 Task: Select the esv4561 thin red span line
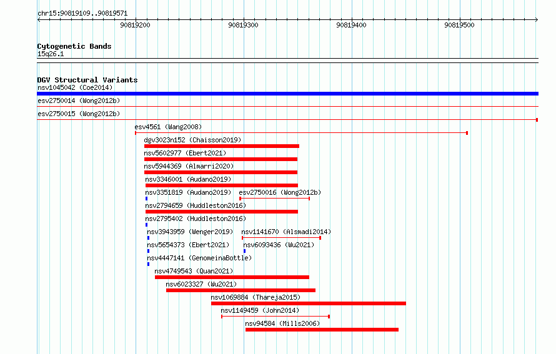[301, 133]
